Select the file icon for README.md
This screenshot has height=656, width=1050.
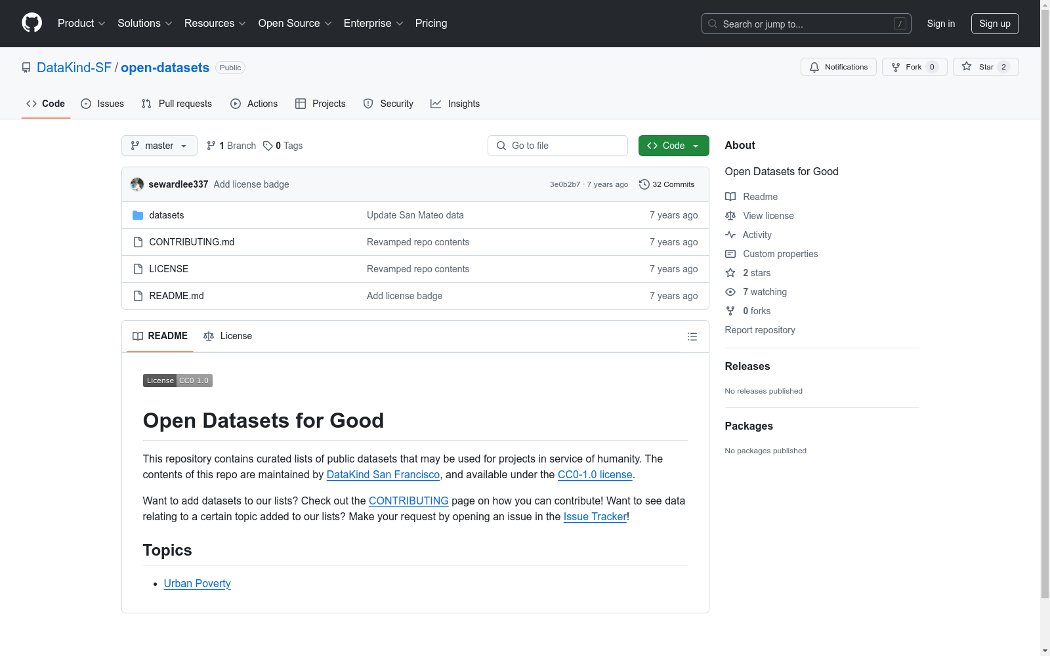[138, 296]
